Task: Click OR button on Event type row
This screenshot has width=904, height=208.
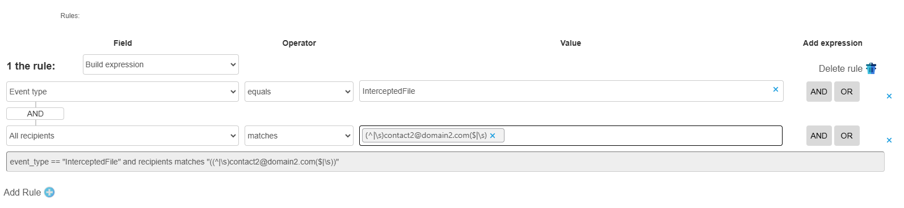Action: click(847, 92)
